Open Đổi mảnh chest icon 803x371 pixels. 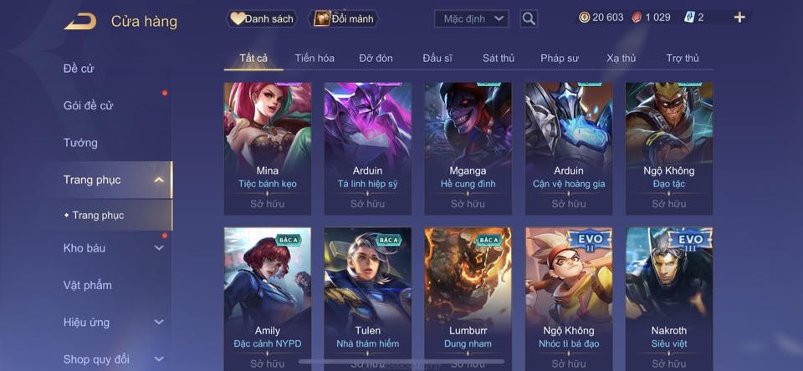click(321, 18)
